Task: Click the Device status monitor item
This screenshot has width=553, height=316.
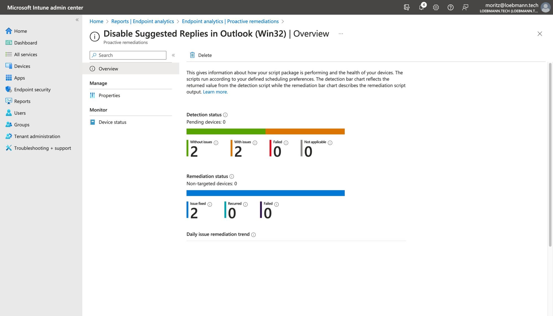Action: (113, 122)
